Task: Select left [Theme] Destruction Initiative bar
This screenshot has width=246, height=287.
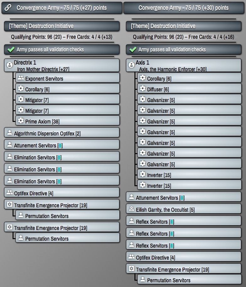Action: (x=62, y=26)
